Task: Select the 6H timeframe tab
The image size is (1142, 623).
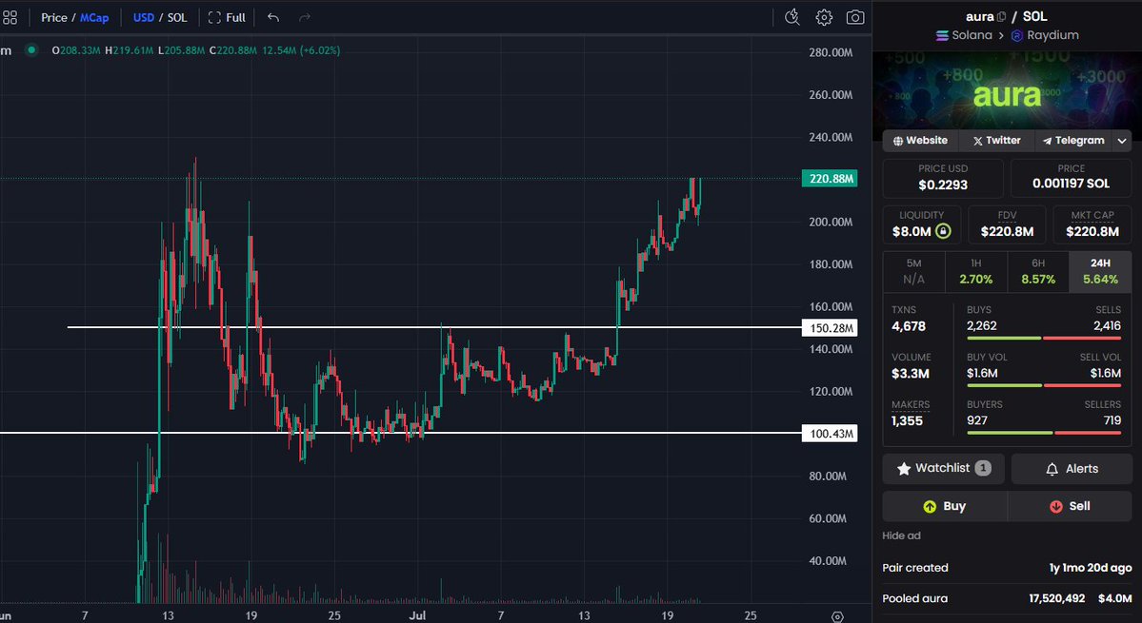Action: 1038,272
